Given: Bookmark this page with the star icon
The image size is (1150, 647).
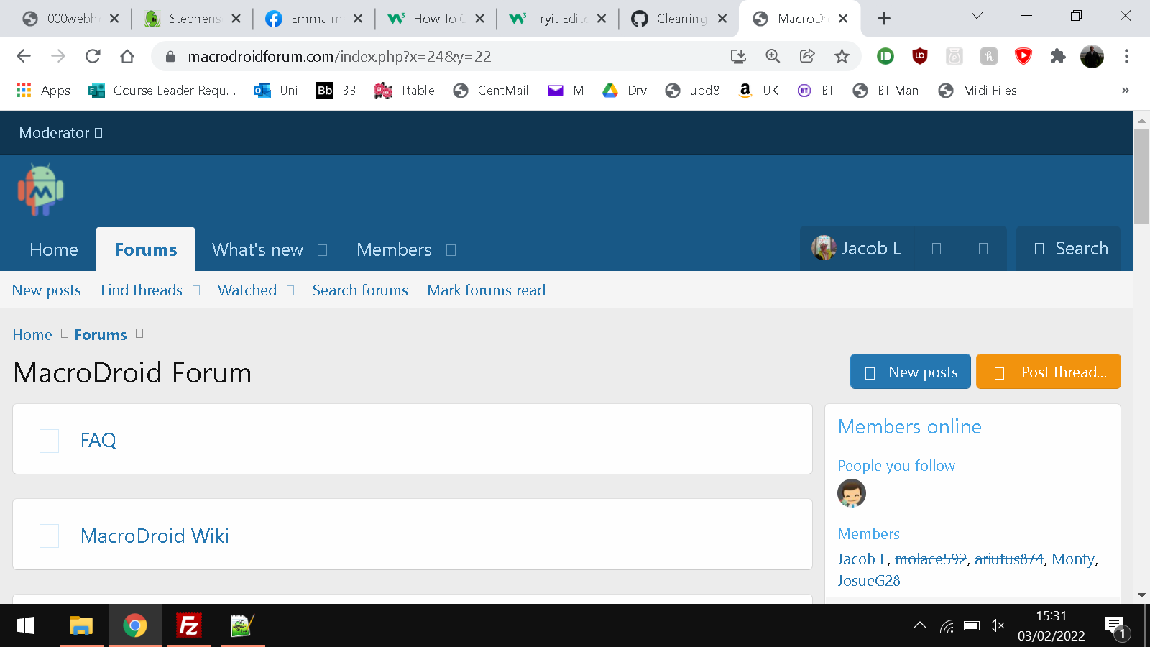Looking at the screenshot, I should click(x=841, y=56).
